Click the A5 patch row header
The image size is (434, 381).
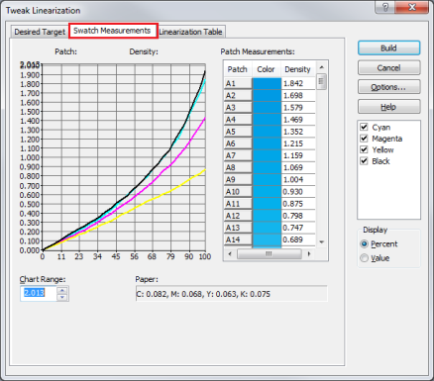(238, 132)
